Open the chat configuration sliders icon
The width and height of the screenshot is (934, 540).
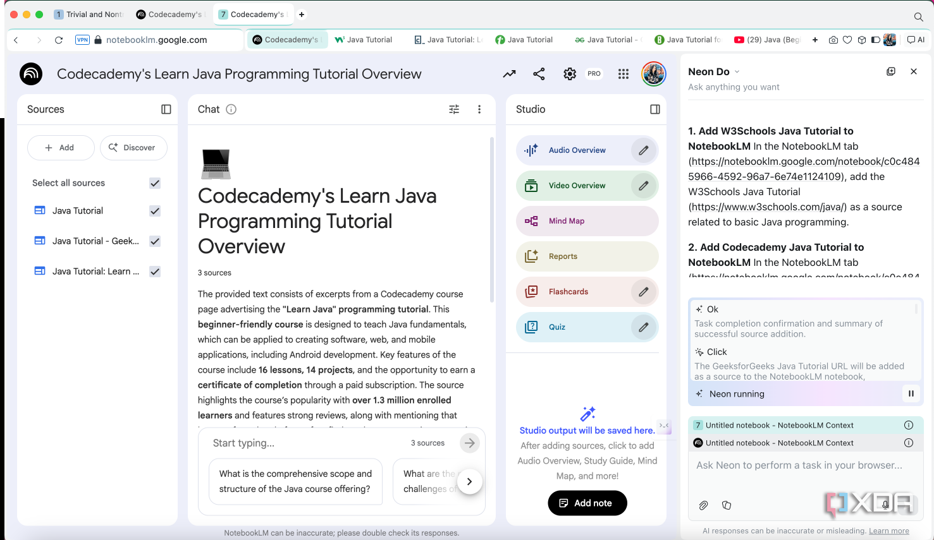pos(454,109)
